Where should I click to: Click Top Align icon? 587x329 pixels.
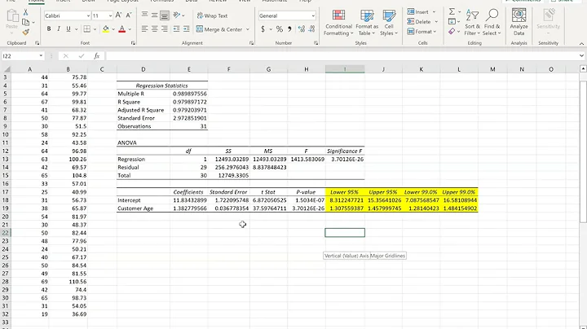point(144,15)
